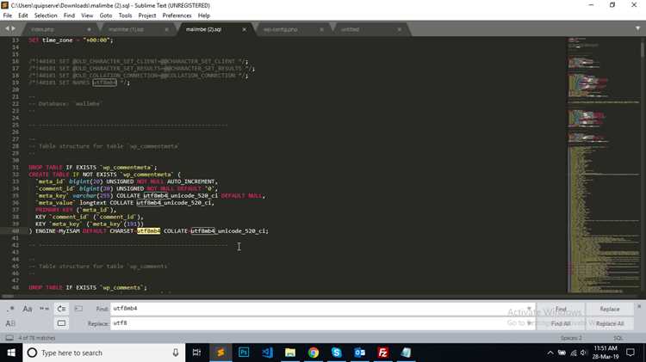Toggle case sensitive search option
The width and height of the screenshot is (646, 362).
[28, 309]
